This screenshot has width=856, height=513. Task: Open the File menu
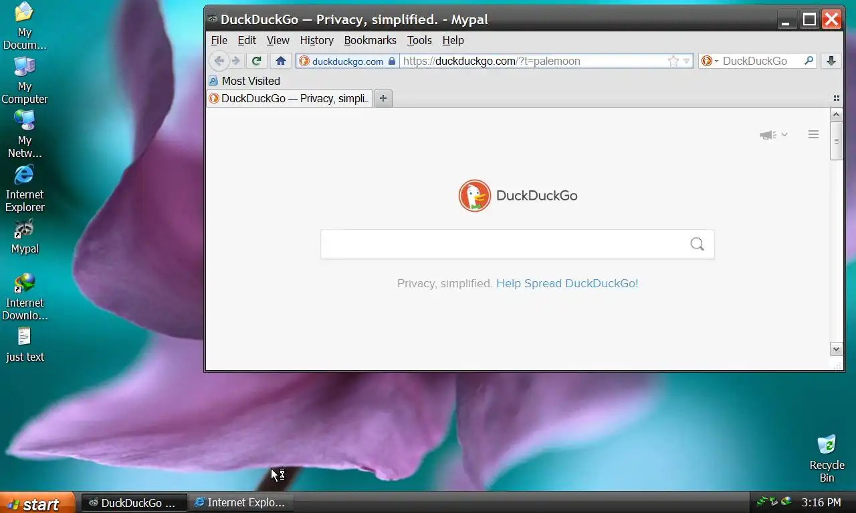[219, 40]
